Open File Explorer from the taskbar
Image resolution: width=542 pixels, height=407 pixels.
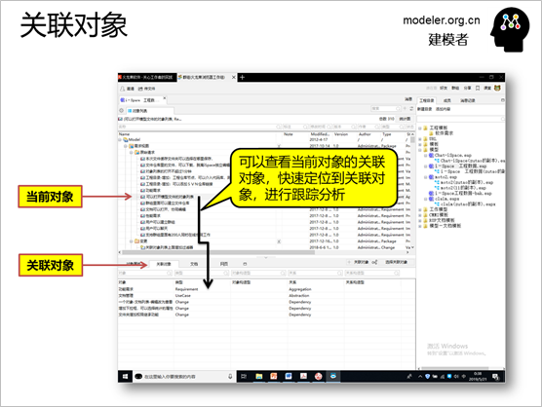click(x=259, y=376)
